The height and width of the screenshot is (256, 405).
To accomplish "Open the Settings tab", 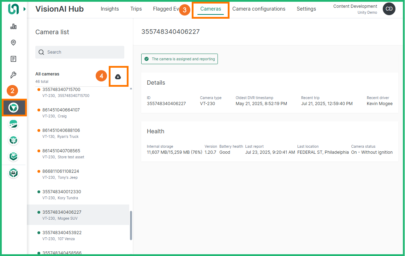I will click(306, 9).
